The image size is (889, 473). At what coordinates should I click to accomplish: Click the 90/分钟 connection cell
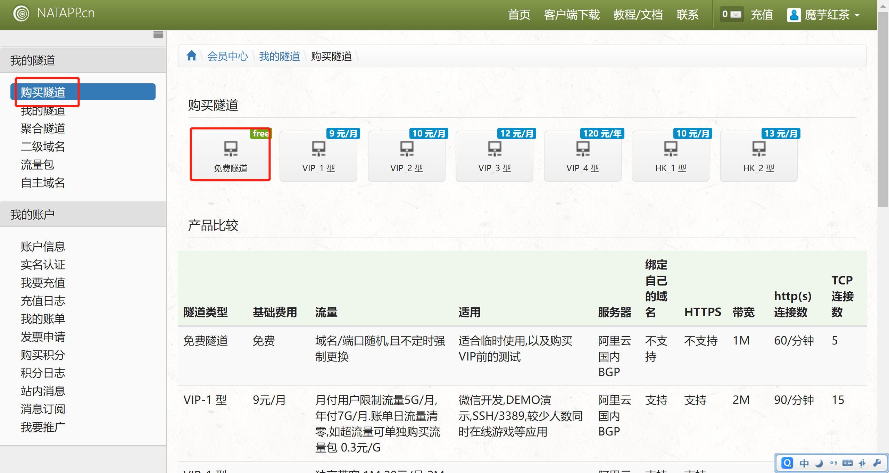pos(794,400)
